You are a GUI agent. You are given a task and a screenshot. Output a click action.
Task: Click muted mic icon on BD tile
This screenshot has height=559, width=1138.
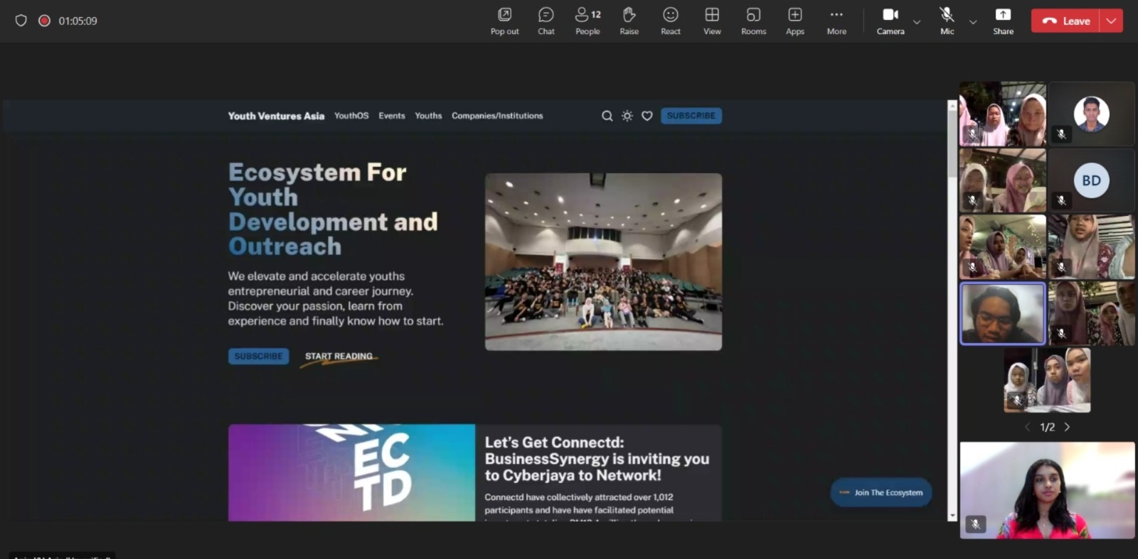pyautogui.click(x=1061, y=200)
